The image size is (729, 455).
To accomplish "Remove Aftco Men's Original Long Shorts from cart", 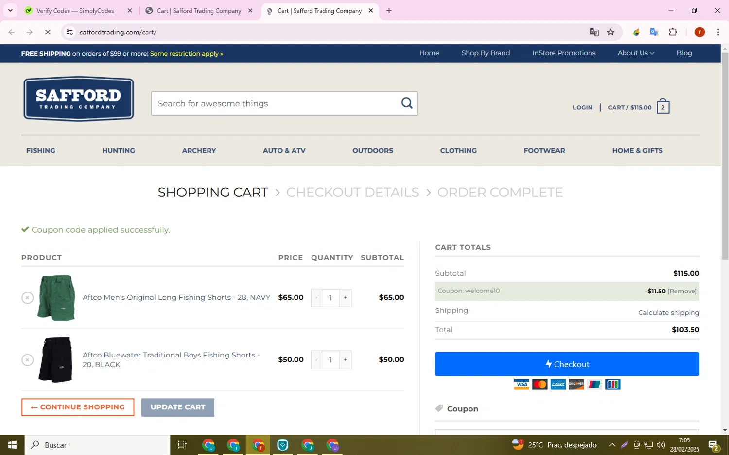I will [27, 298].
